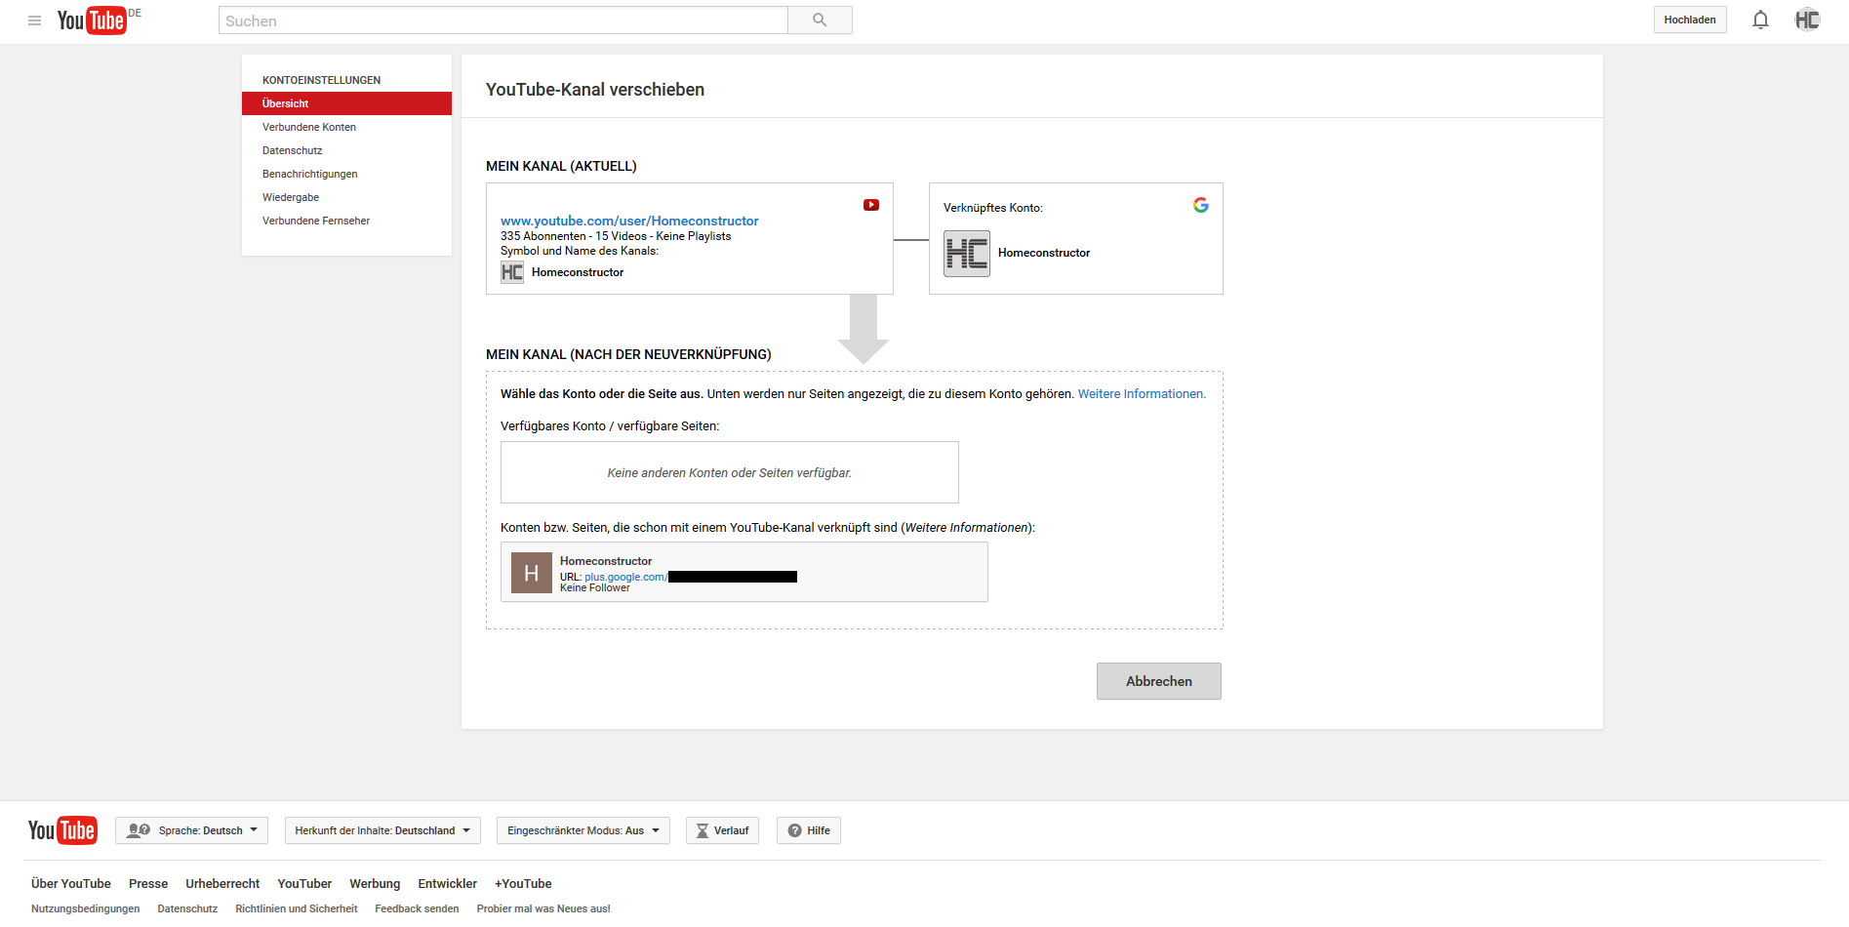Image resolution: width=1849 pixels, height=927 pixels.
Task: Click the small HC channel icon
Action: point(512,272)
